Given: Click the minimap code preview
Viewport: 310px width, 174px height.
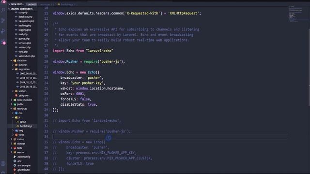Looking at the screenshot, I should click(296, 14).
